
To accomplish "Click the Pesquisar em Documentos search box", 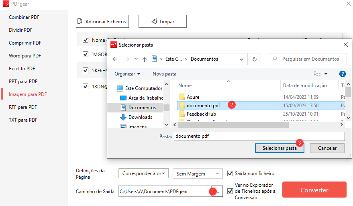I will click(306, 59).
